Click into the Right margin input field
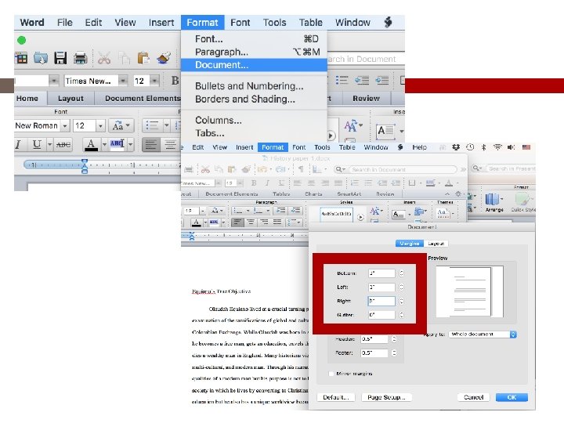 click(381, 301)
